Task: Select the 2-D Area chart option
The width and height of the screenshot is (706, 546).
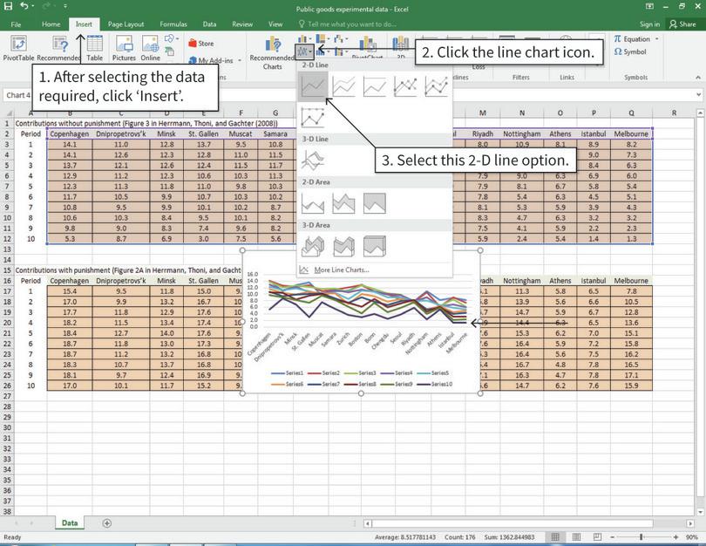Action: (x=313, y=203)
